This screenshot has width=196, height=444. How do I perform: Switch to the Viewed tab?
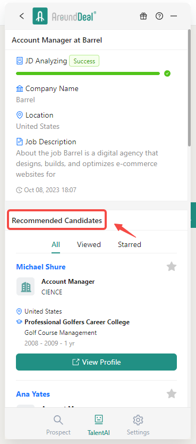(x=89, y=244)
